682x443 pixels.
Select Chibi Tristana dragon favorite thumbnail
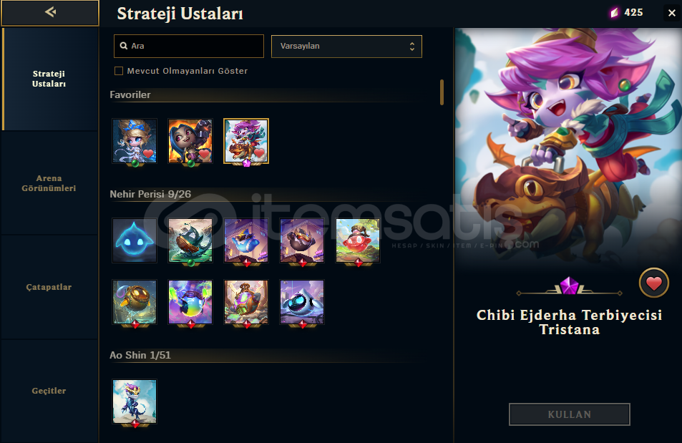(x=246, y=141)
